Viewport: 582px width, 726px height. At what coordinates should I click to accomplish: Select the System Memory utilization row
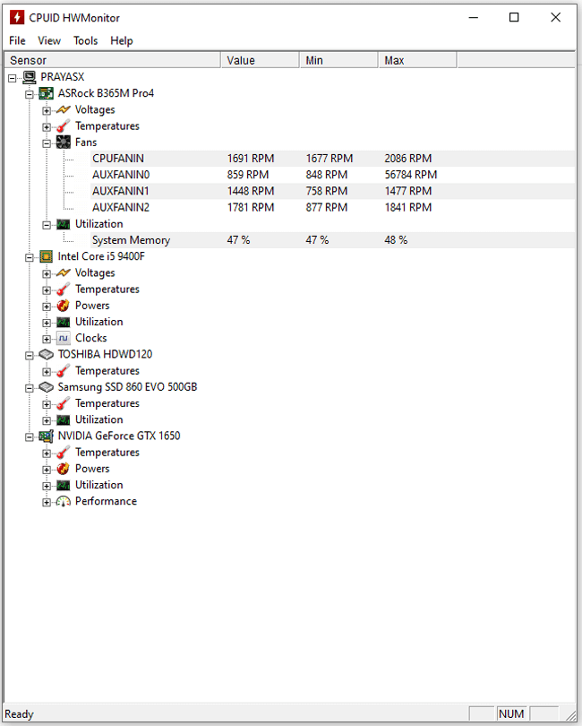333,240
